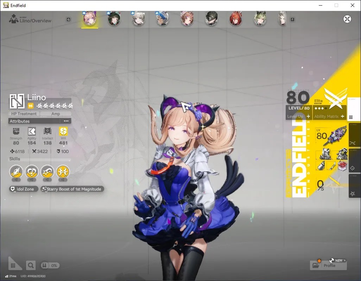Open the grid menu icon bottom-left
The width and height of the screenshot is (361, 281).
(13, 266)
